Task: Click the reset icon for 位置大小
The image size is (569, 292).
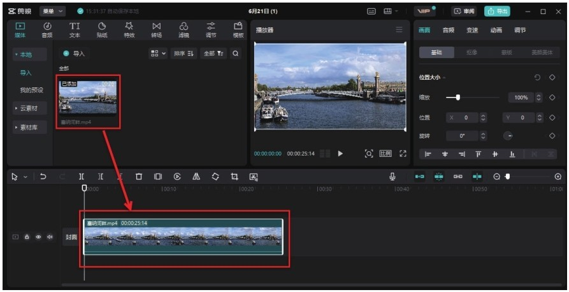Action: [537, 77]
